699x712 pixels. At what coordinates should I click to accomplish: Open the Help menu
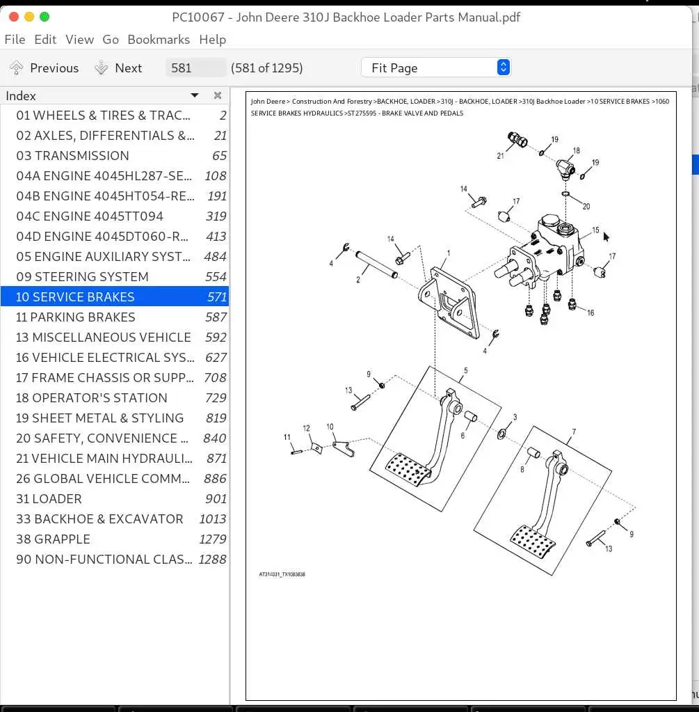(212, 40)
